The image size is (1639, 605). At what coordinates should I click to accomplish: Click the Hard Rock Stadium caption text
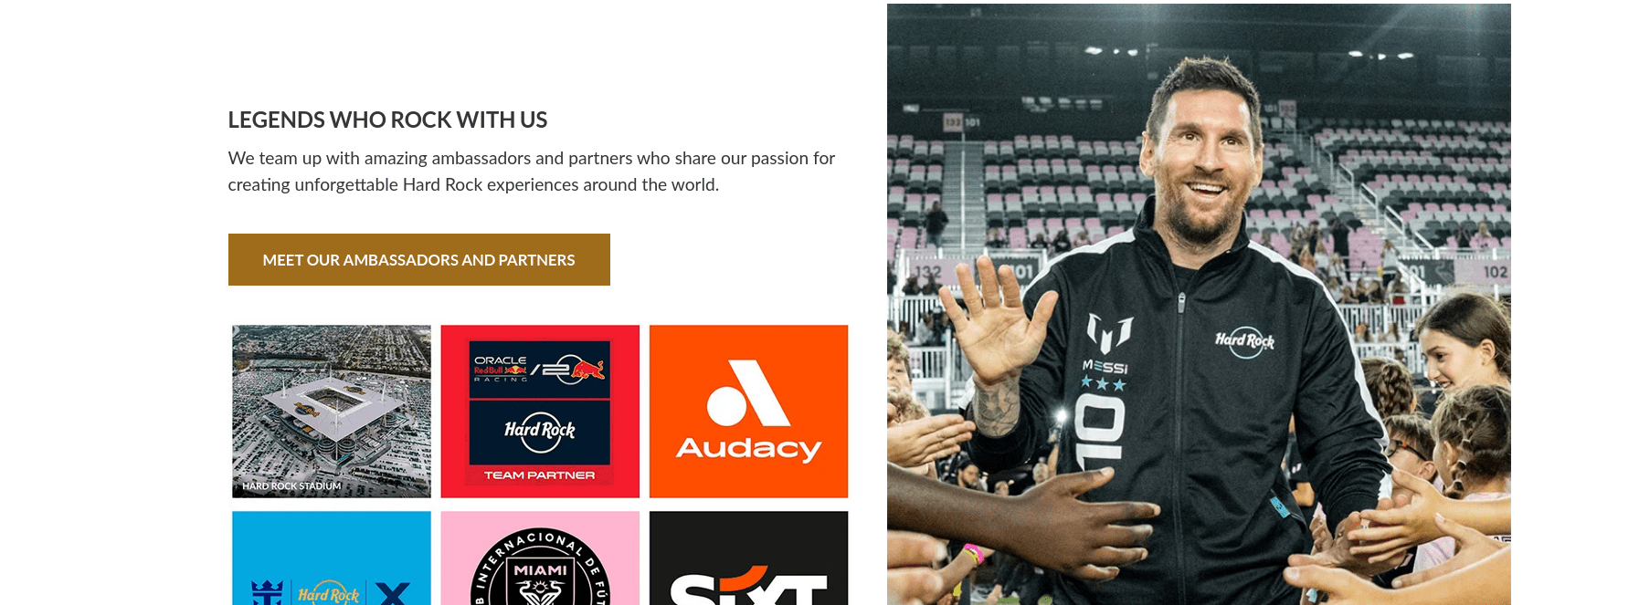[291, 486]
